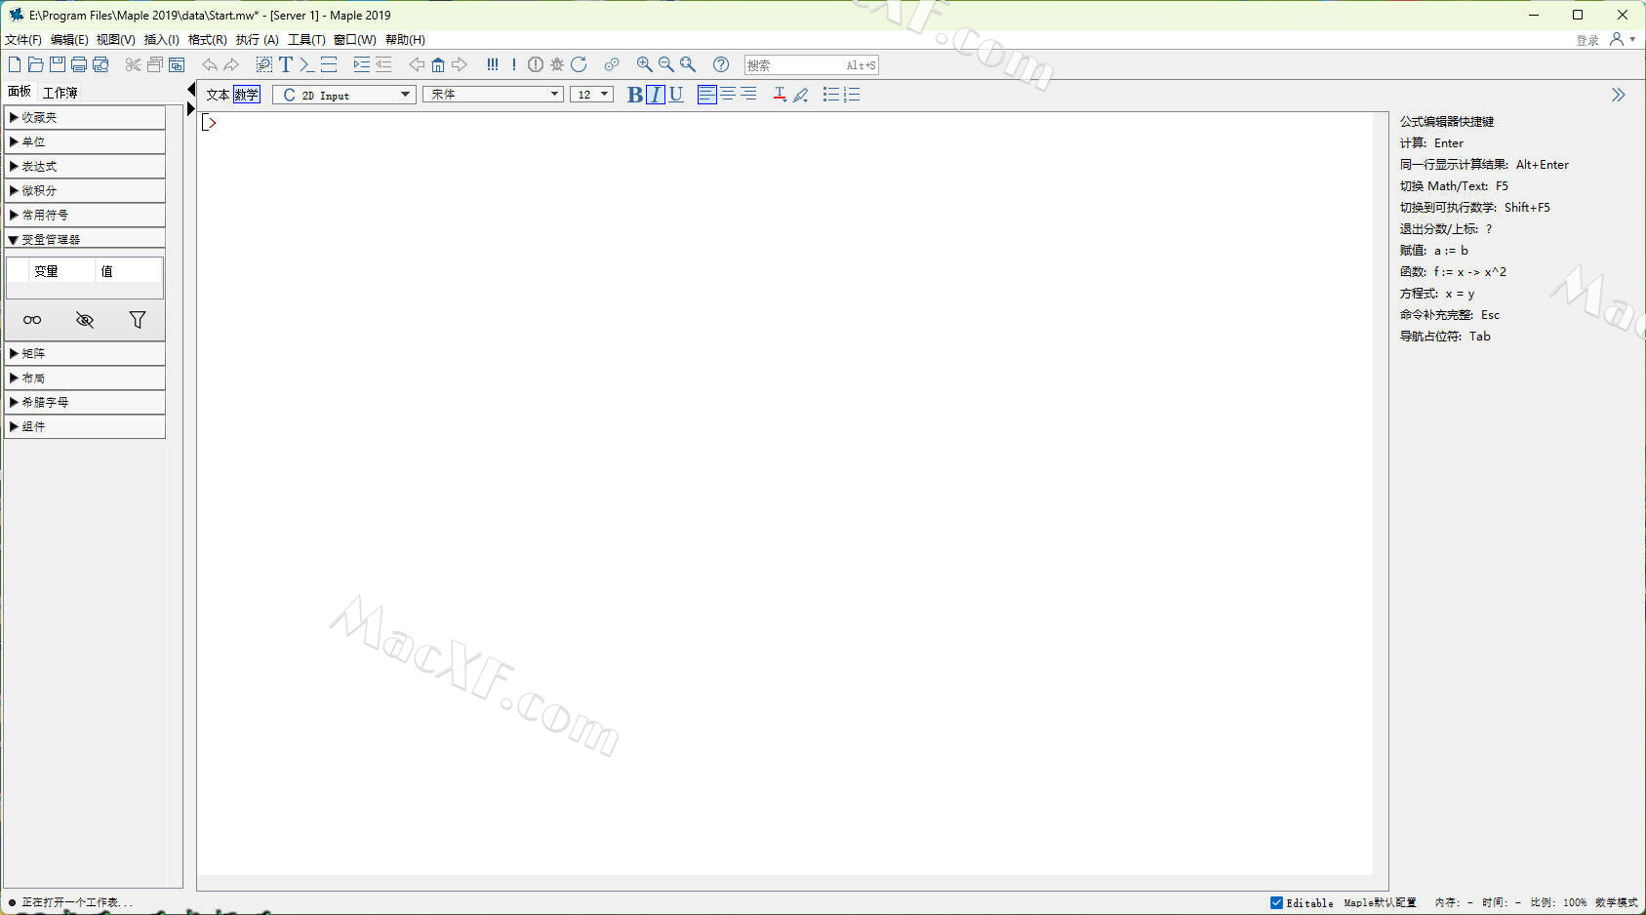This screenshot has height=915, width=1646.
Task: Click the 登录 login link
Action: (x=1587, y=40)
